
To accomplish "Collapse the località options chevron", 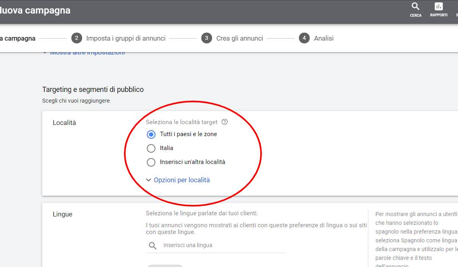I will 148,180.
